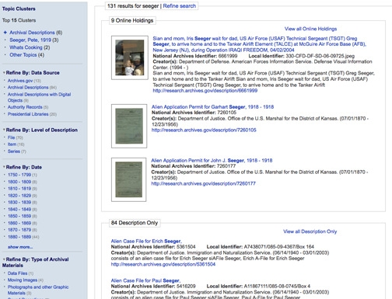Viewport: 392px width, 299px height.
Task: View all Description Only results
Action: [310, 231]
